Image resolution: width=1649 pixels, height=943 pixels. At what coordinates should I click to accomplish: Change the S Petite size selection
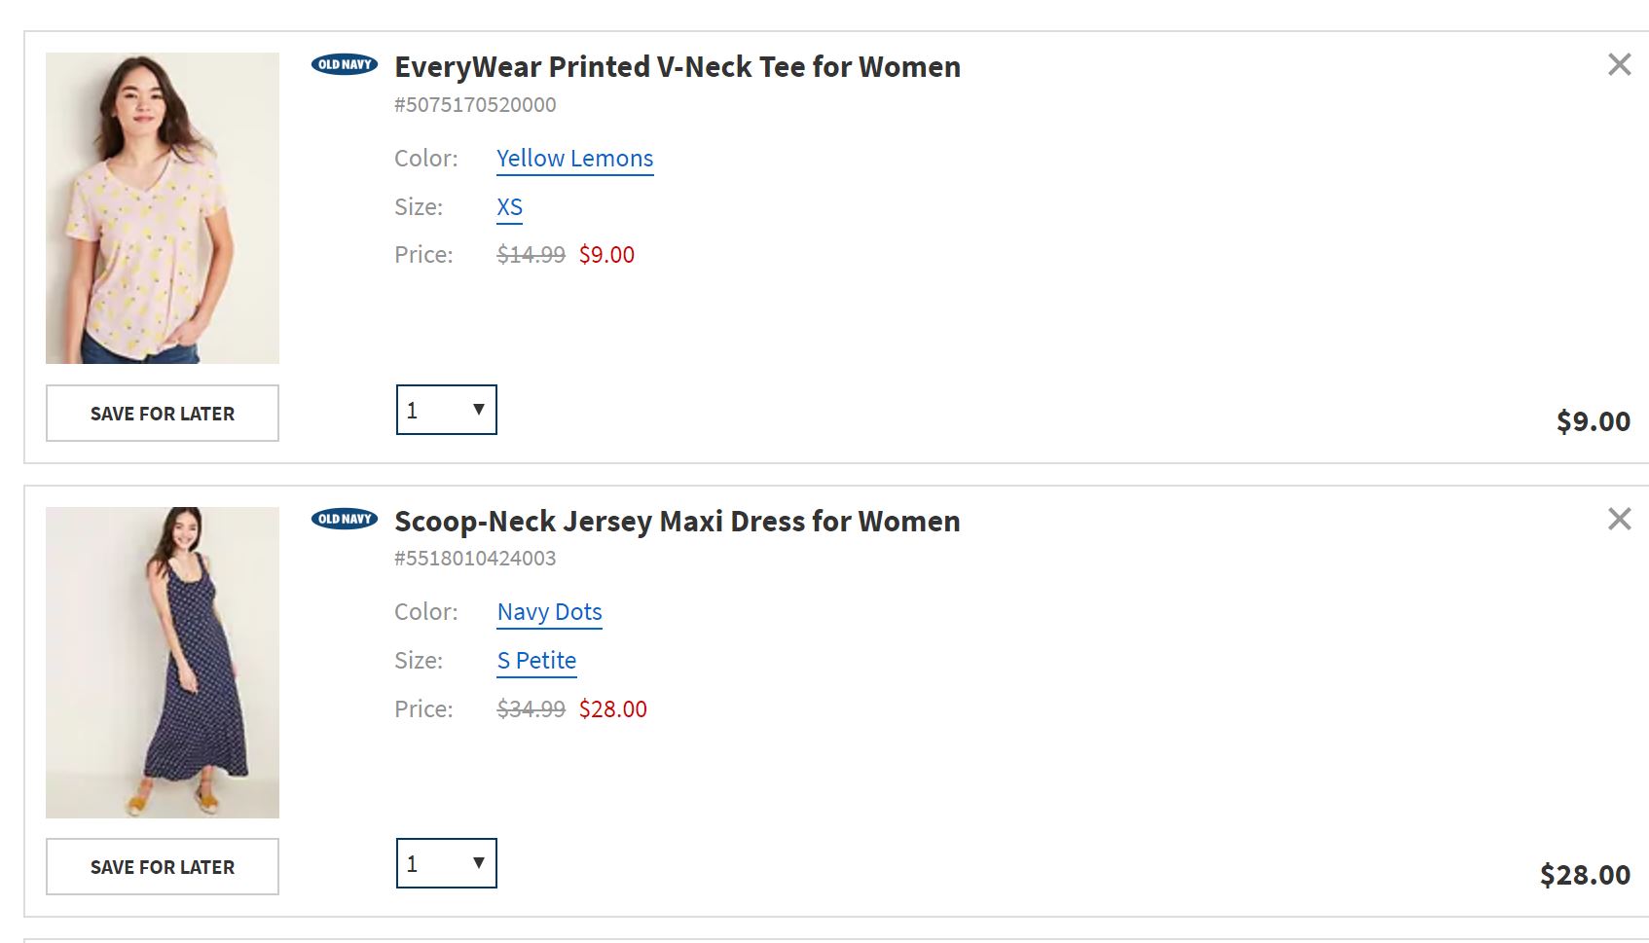(x=536, y=661)
